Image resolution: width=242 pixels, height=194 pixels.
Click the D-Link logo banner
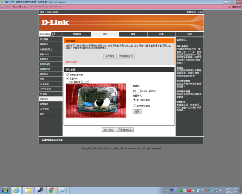click(121, 23)
